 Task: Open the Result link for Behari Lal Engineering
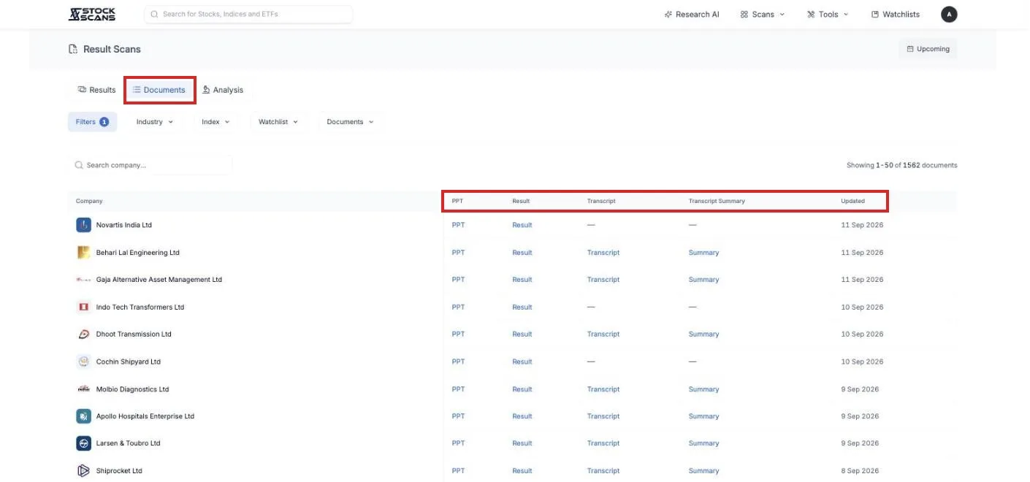[522, 253]
